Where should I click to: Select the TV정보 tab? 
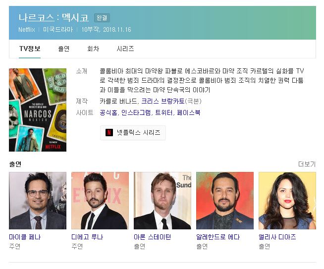(x=30, y=49)
